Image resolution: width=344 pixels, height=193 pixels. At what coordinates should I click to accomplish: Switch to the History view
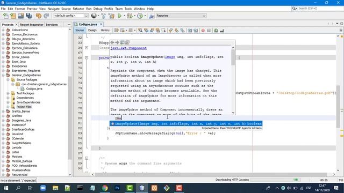coord(105,31)
